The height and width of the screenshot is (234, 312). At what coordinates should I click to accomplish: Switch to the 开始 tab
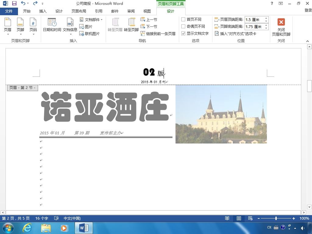pos(27,11)
